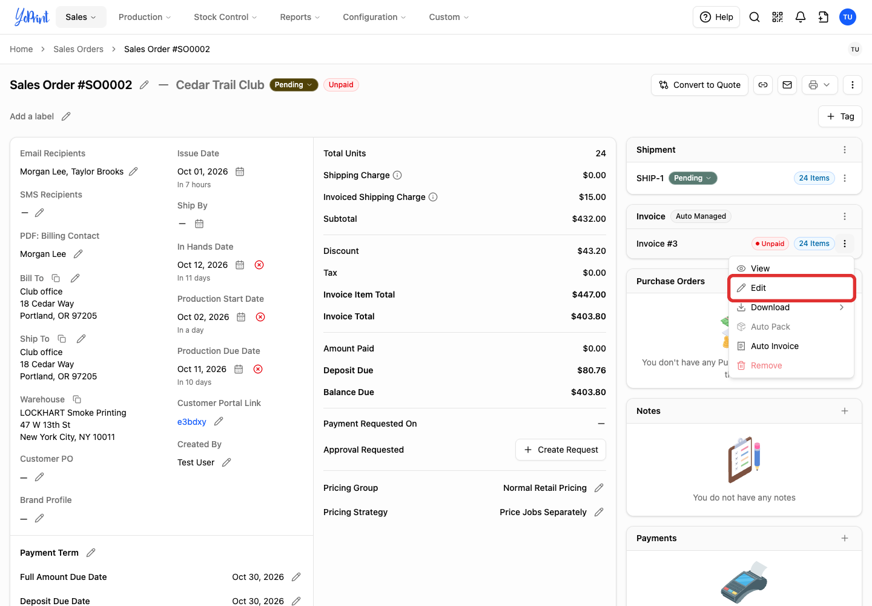Edit the Customer Portal Link
This screenshot has width=872, height=606.
point(219,421)
